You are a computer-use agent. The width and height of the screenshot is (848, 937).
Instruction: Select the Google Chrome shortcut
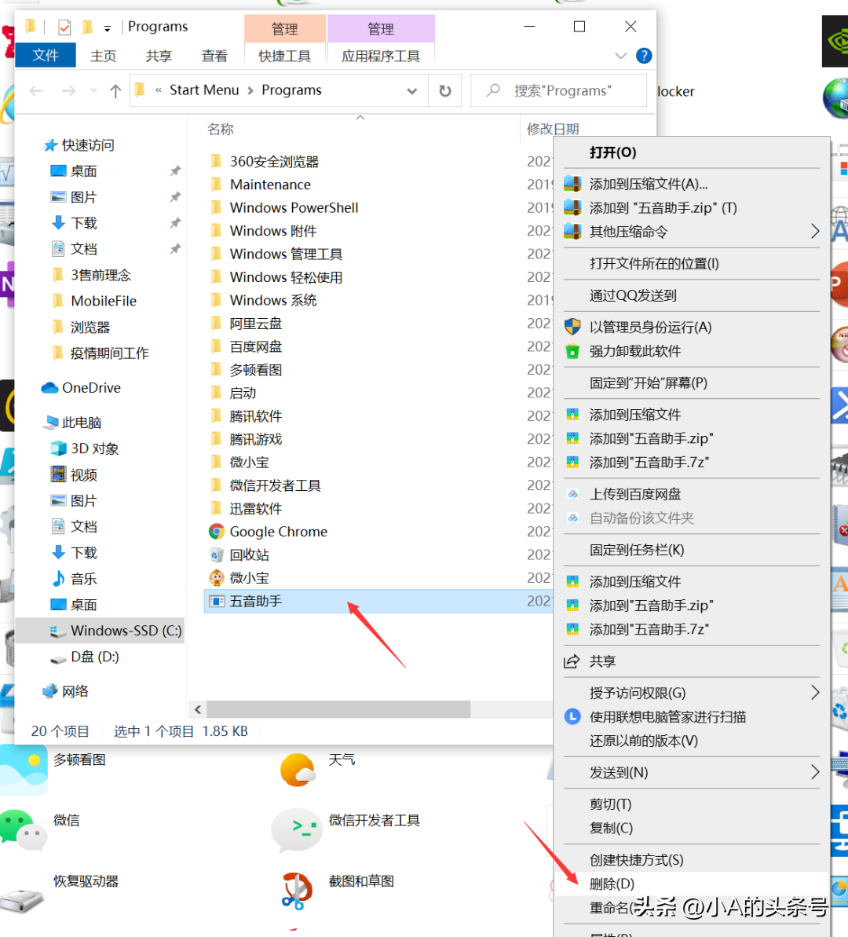click(x=279, y=532)
